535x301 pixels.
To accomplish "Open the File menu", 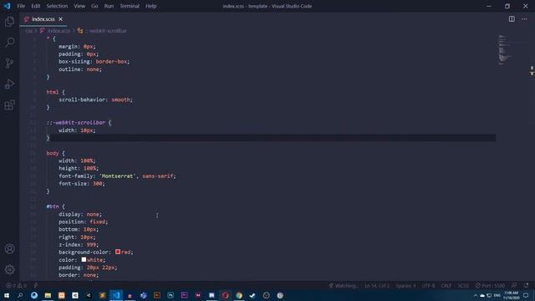I will point(21,6).
